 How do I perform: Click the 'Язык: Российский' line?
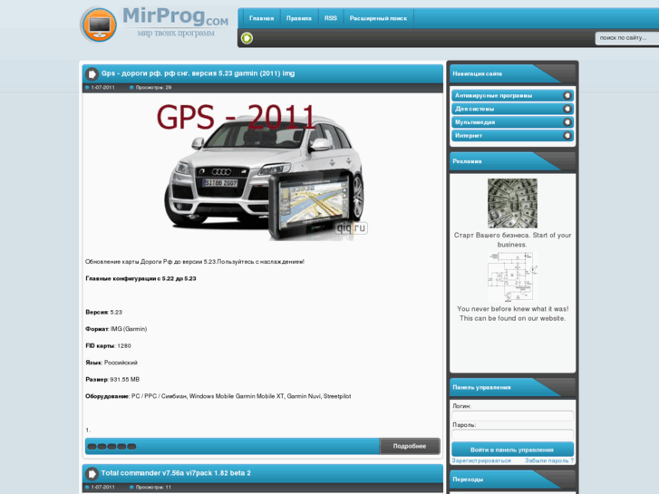[111, 363]
